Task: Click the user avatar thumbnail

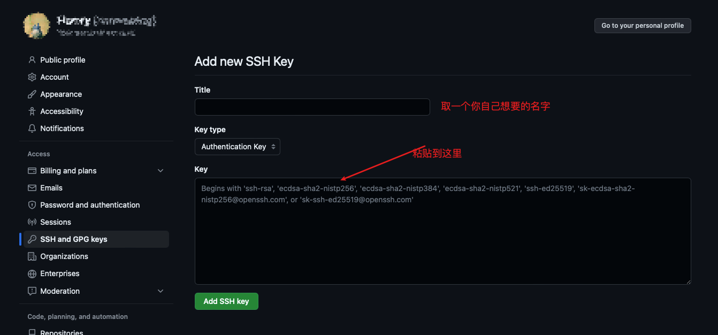Action: point(37,25)
